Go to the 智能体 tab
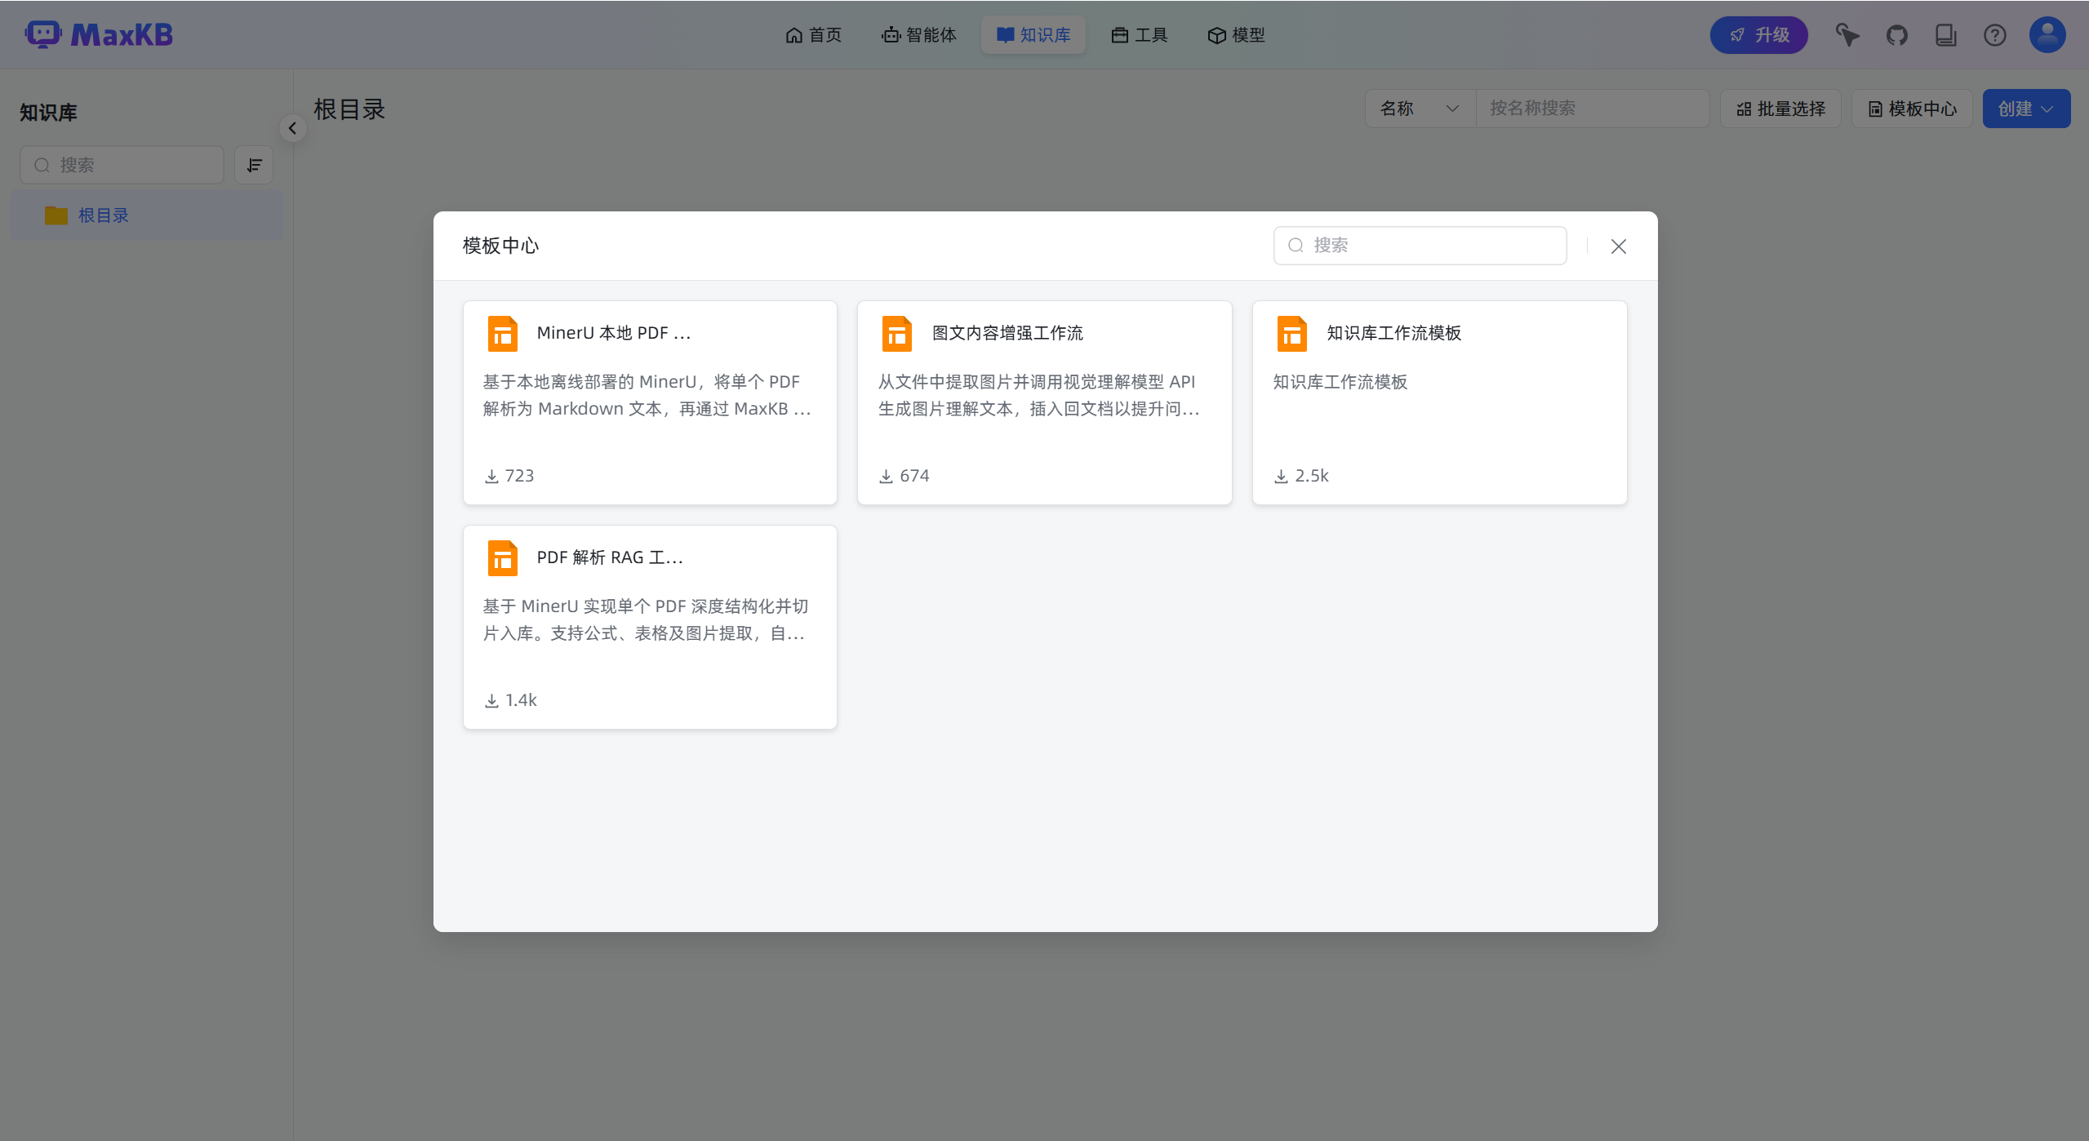The image size is (2089, 1141). (919, 35)
